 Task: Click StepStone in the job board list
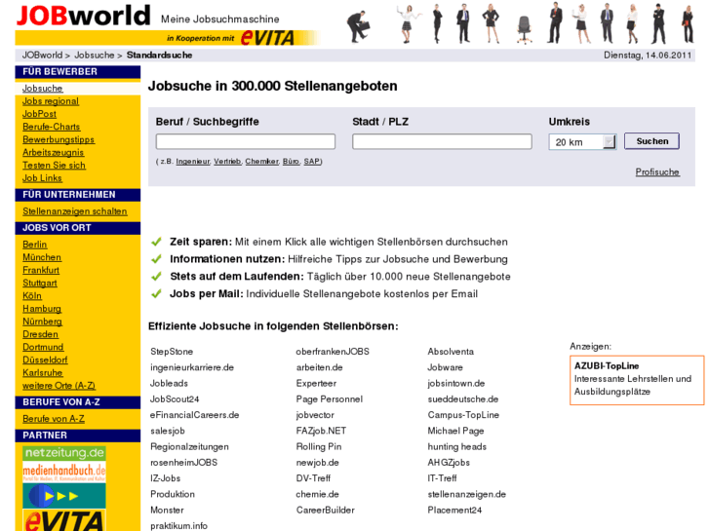pos(172,352)
